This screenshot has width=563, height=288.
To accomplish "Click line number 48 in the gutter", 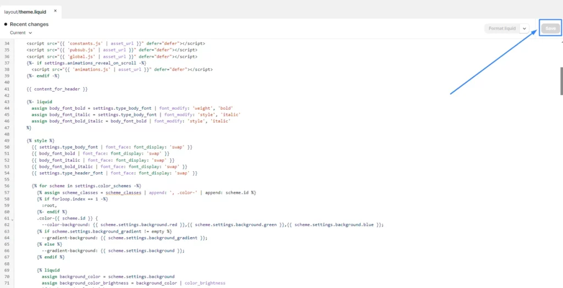I will click(x=7, y=134).
